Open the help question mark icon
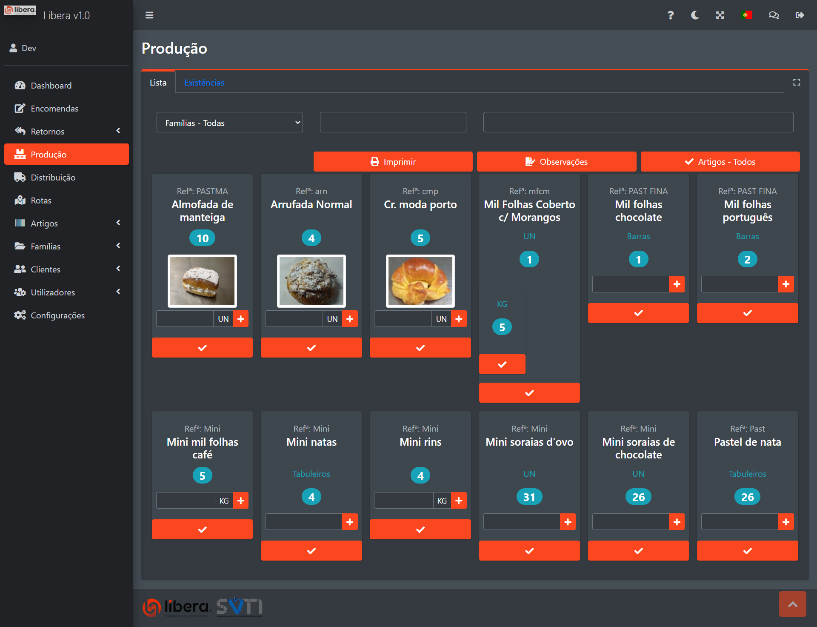This screenshot has width=817, height=627. tap(670, 15)
